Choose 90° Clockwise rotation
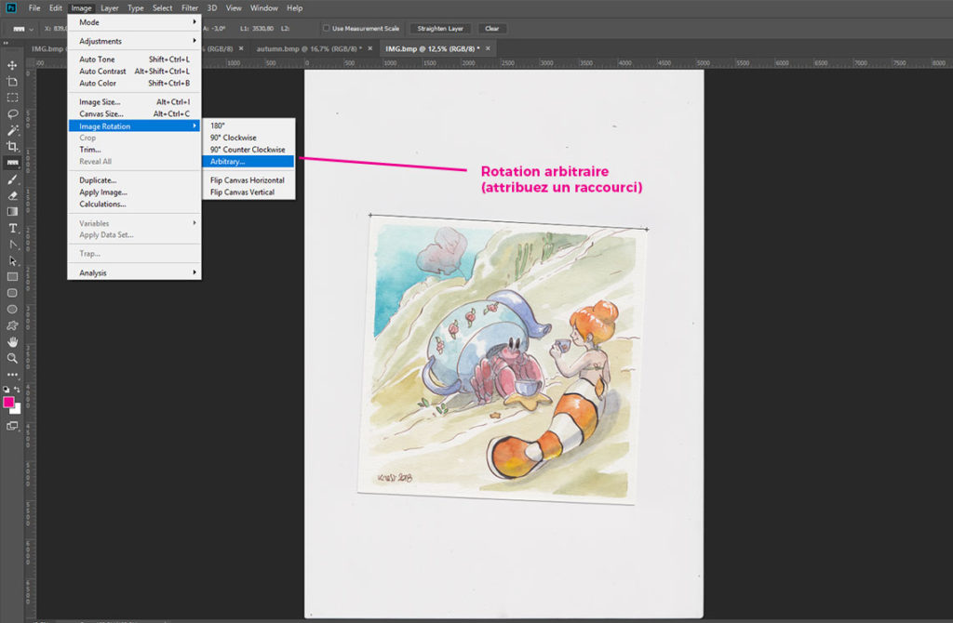The image size is (953, 623). click(x=248, y=138)
